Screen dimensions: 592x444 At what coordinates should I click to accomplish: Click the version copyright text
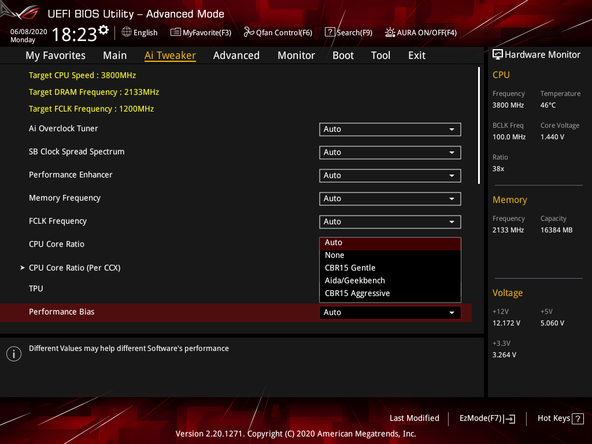295,434
